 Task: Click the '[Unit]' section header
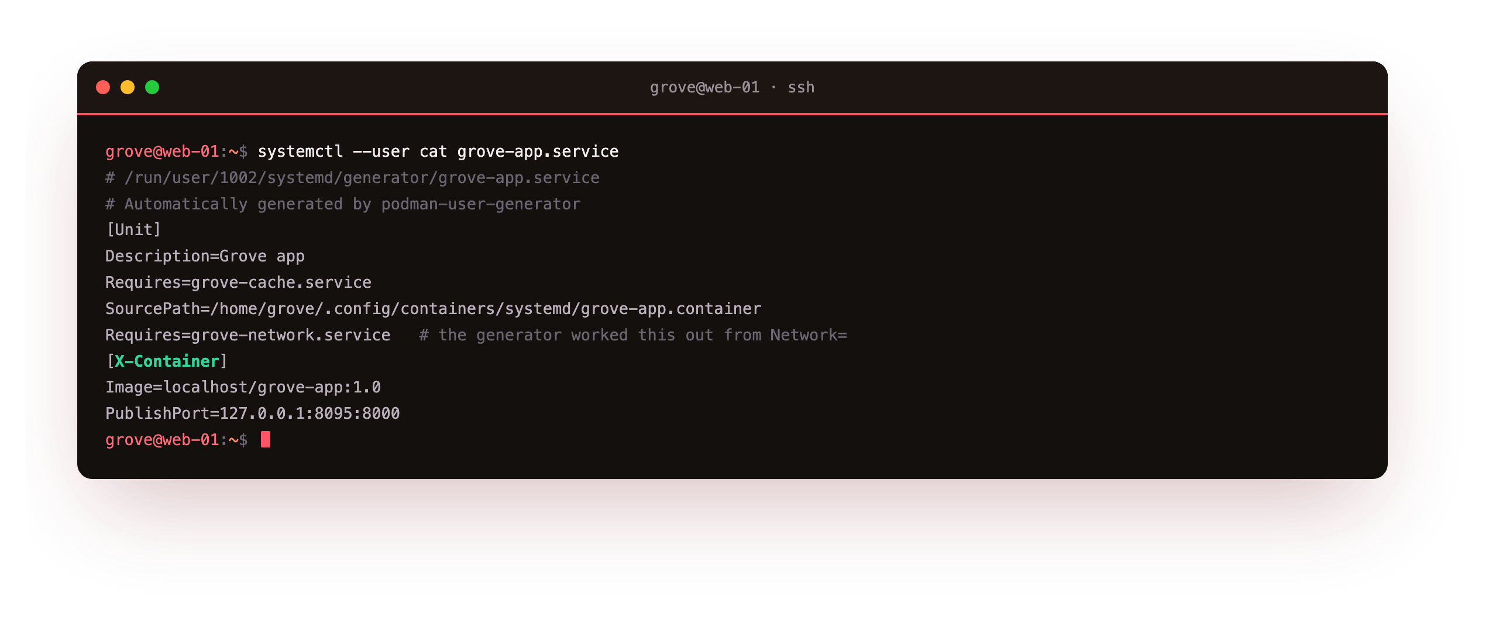[x=133, y=230]
